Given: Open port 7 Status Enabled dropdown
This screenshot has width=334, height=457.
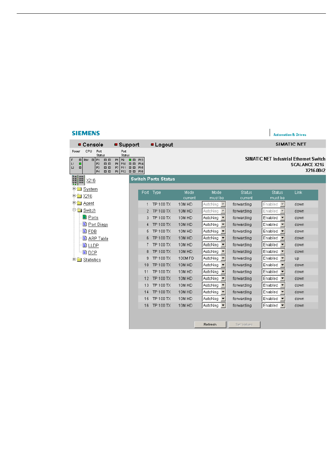Looking at the screenshot, I should point(274,245).
